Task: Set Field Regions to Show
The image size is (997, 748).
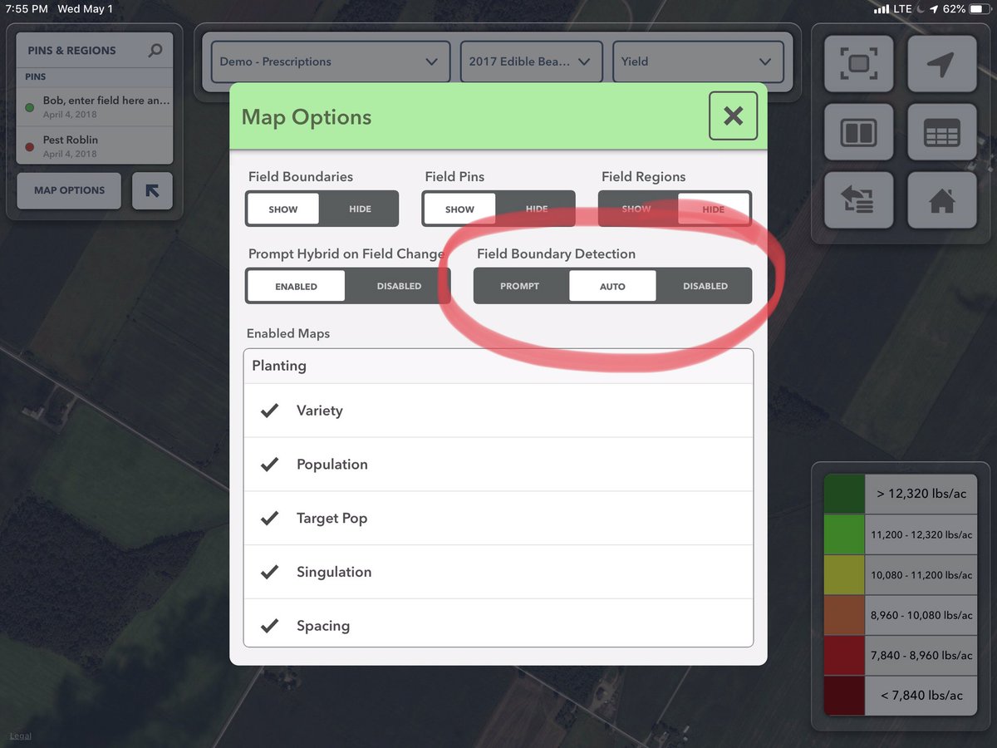Action: tap(636, 209)
